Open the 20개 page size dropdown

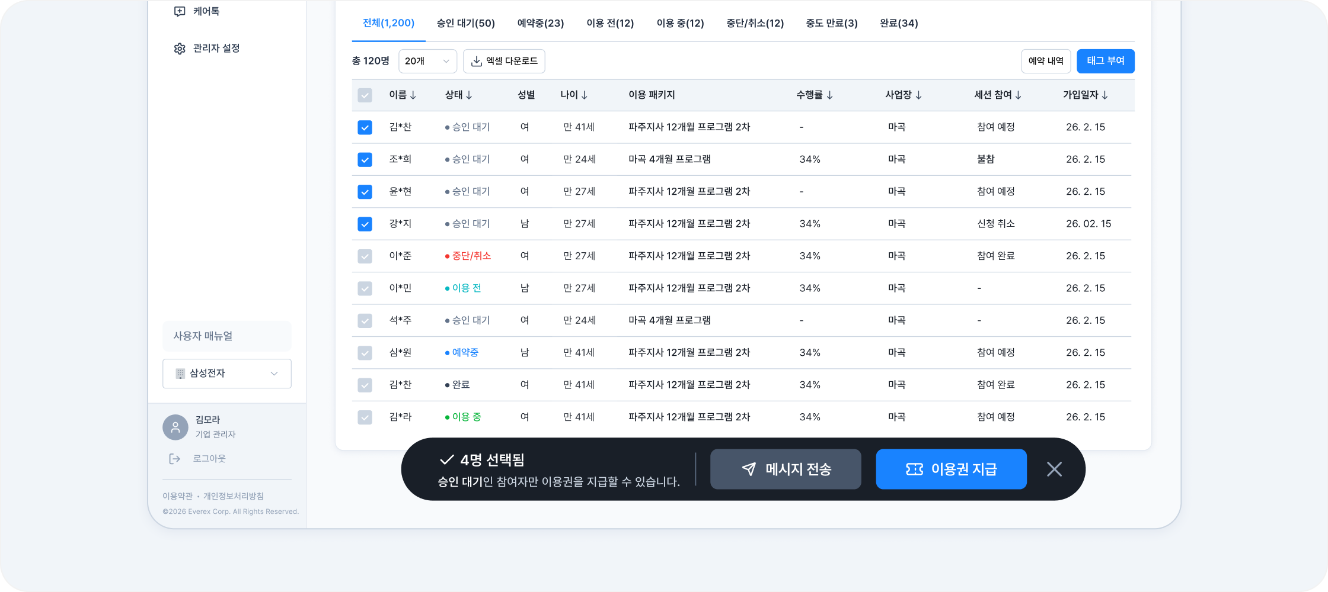427,61
